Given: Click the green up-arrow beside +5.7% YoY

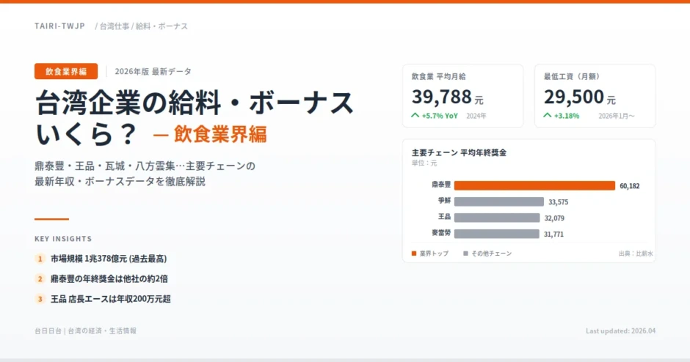Looking at the screenshot, I should [x=415, y=116].
